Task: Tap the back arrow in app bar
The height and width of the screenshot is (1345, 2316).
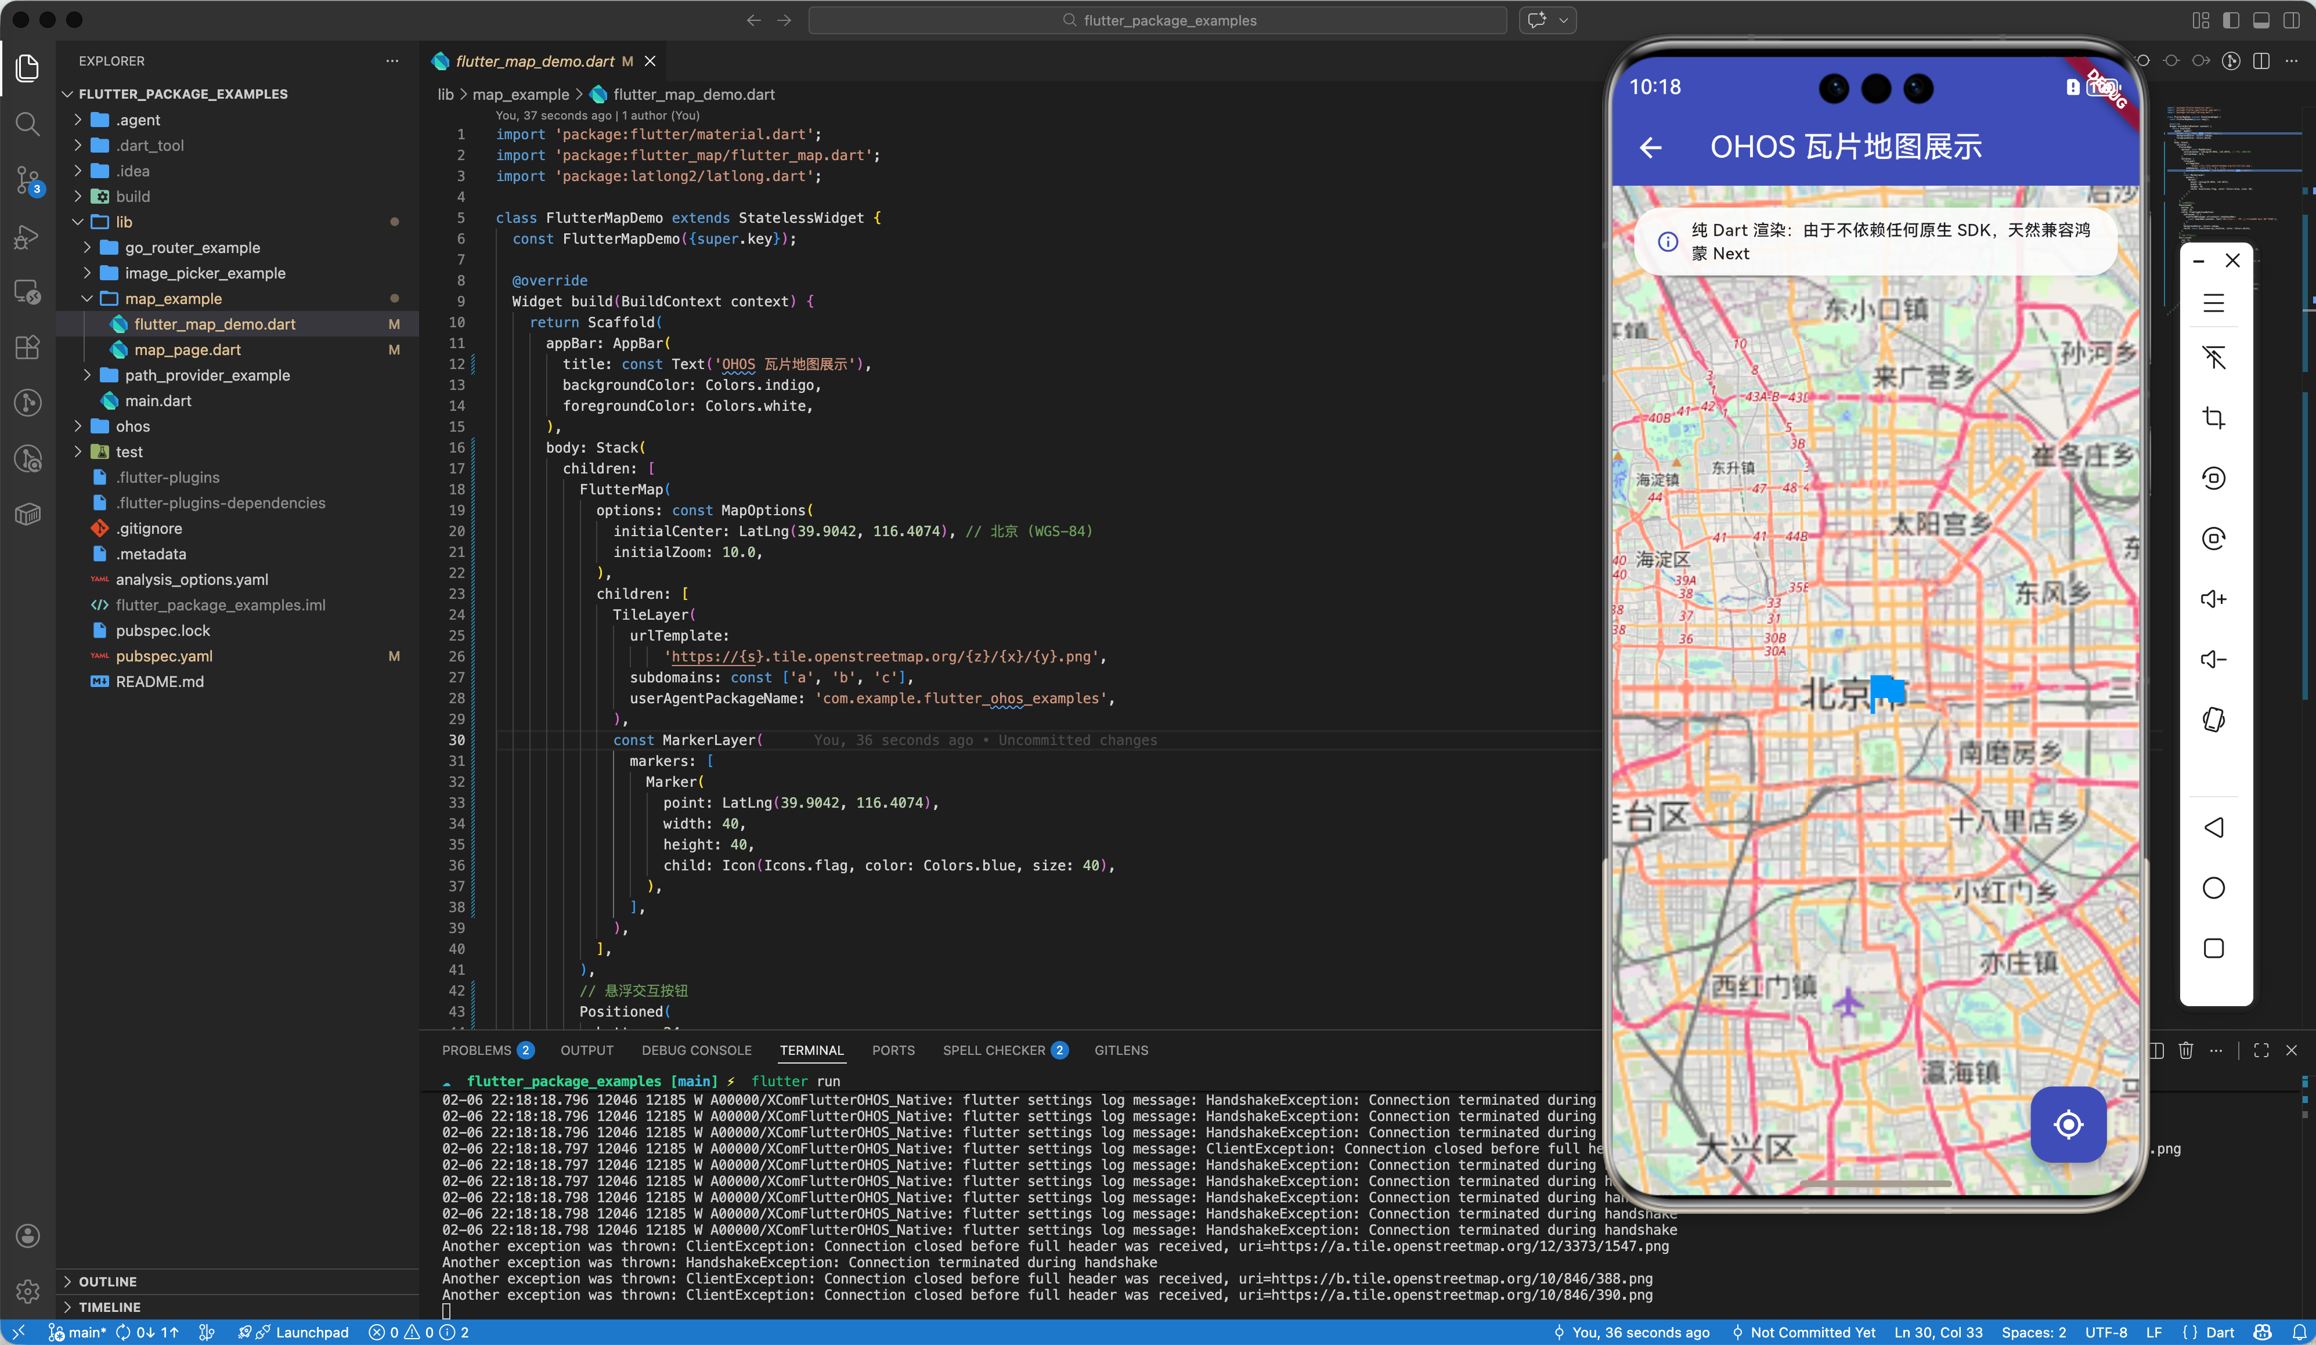Action: [1651, 147]
